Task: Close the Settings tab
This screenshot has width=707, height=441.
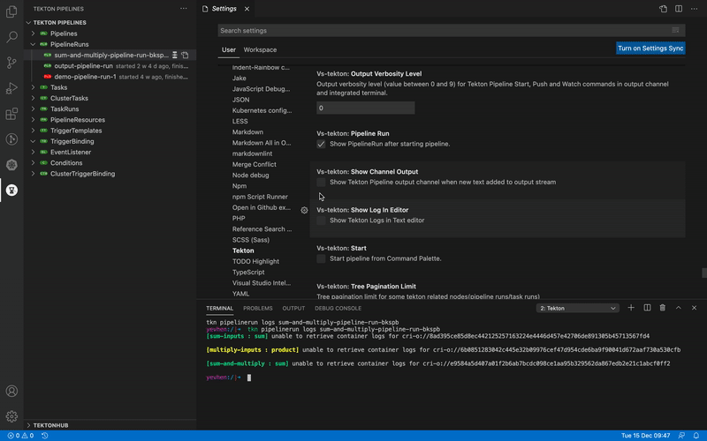Action: coord(247,9)
